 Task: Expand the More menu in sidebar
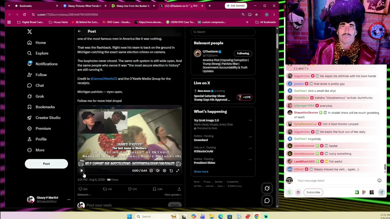pyautogui.click(x=36, y=150)
